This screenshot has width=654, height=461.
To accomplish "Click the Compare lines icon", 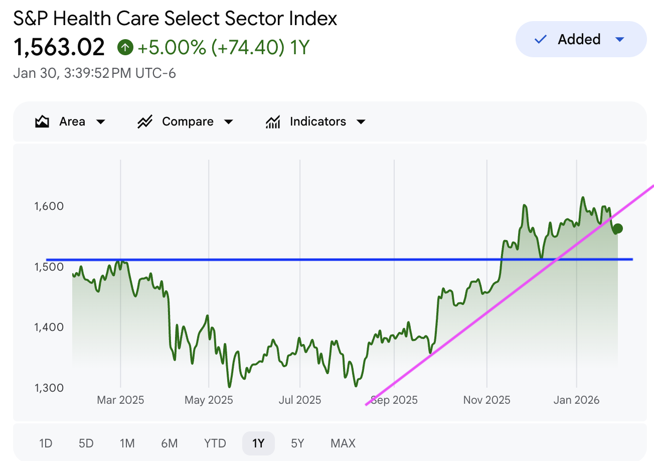I will click(x=145, y=122).
